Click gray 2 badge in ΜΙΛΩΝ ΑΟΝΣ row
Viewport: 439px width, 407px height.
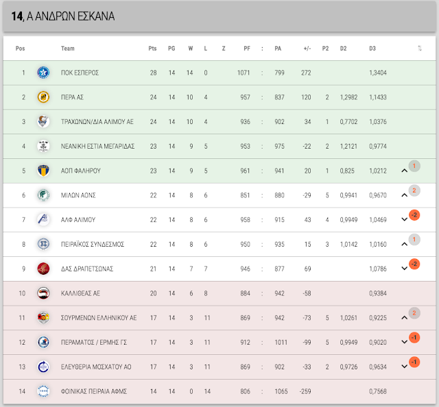coord(414,190)
